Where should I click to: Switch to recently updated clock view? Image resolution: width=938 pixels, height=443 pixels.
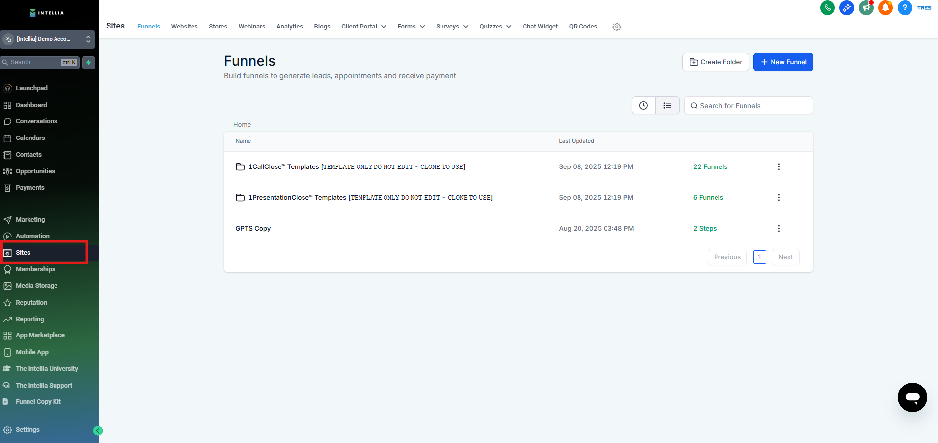(643, 106)
